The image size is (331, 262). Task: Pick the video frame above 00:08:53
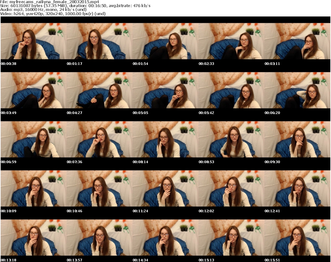click(231, 140)
